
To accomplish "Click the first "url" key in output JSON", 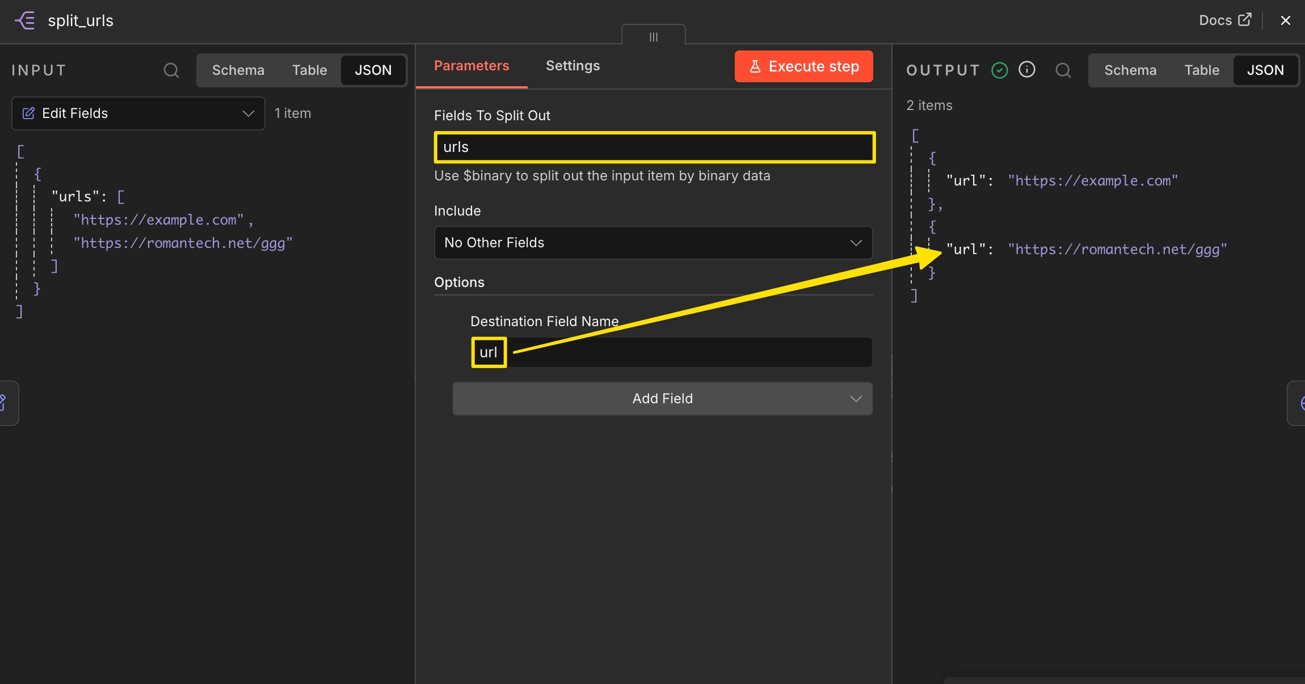I will point(966,181).
